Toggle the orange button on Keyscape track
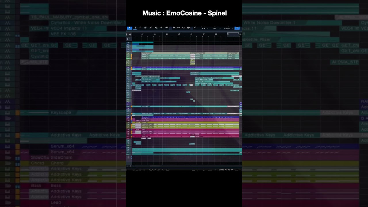The image size is (368, 207). click(131, 106)
